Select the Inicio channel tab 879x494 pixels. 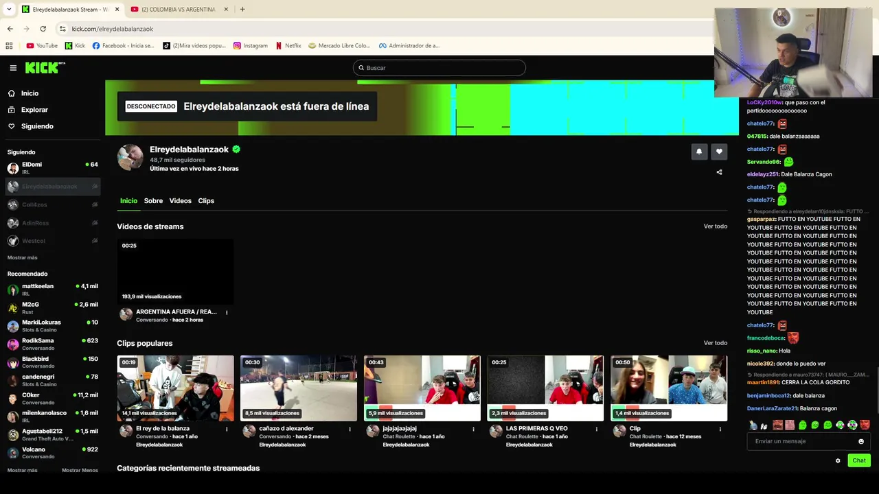tap(128, 201)
